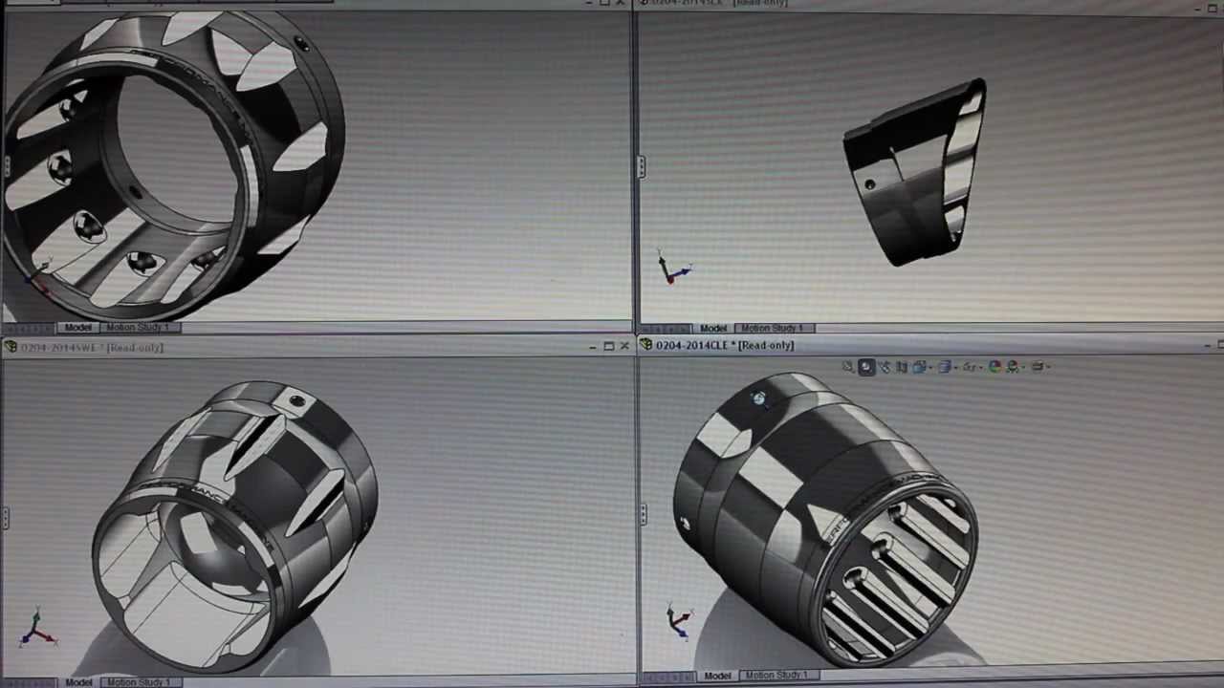The width and height of the screenshot is (1224, 688).
Task: Select the Model tab in 0204-2014CLE window
Action: click(x=717, y=676)
